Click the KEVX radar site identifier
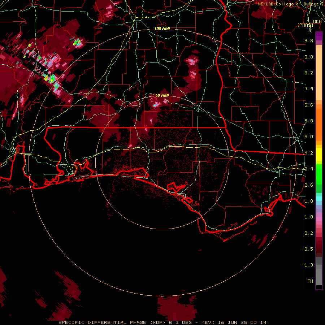The height and width of the screenshot is (325, 325). pyautogui.click(x=208, y=322)
